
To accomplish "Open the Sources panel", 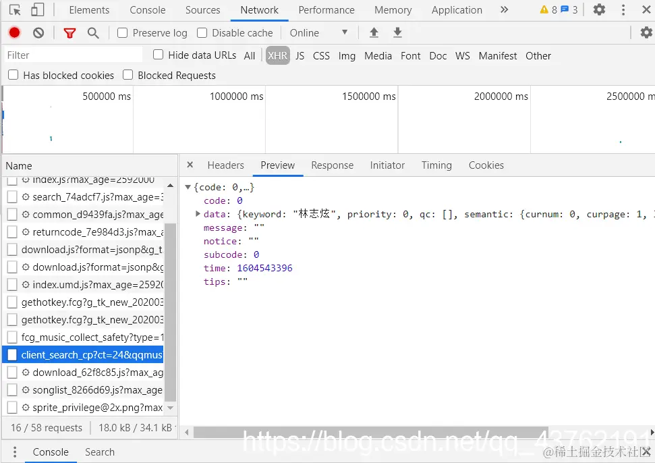I will pos(202,10).
